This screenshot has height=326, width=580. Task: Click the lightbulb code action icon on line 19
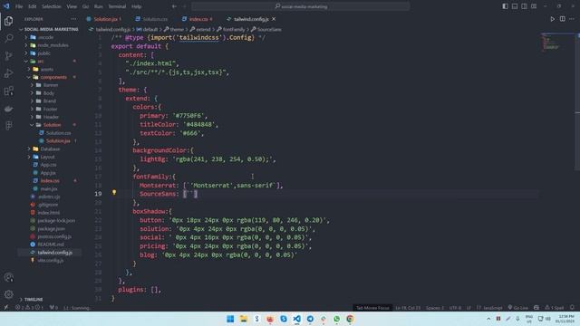pos(114,192)
